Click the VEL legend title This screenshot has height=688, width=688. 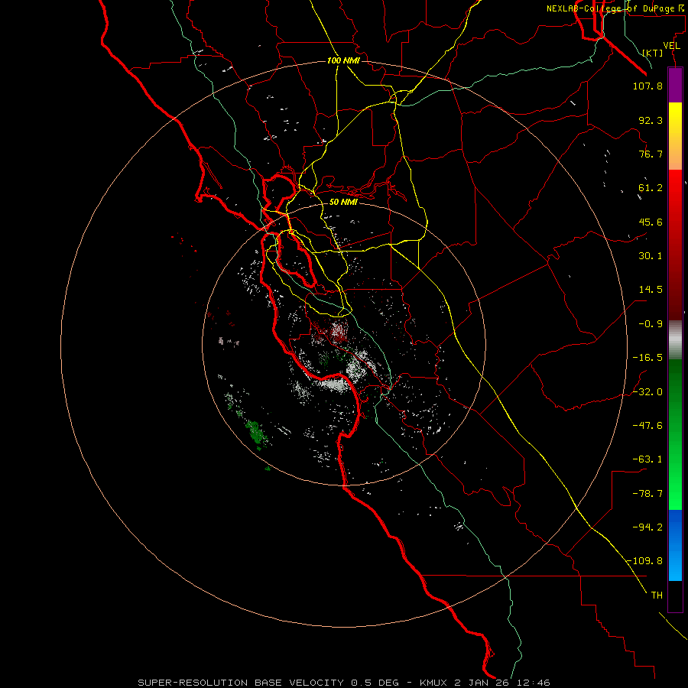pyautogui.click(x=672, y=46)
